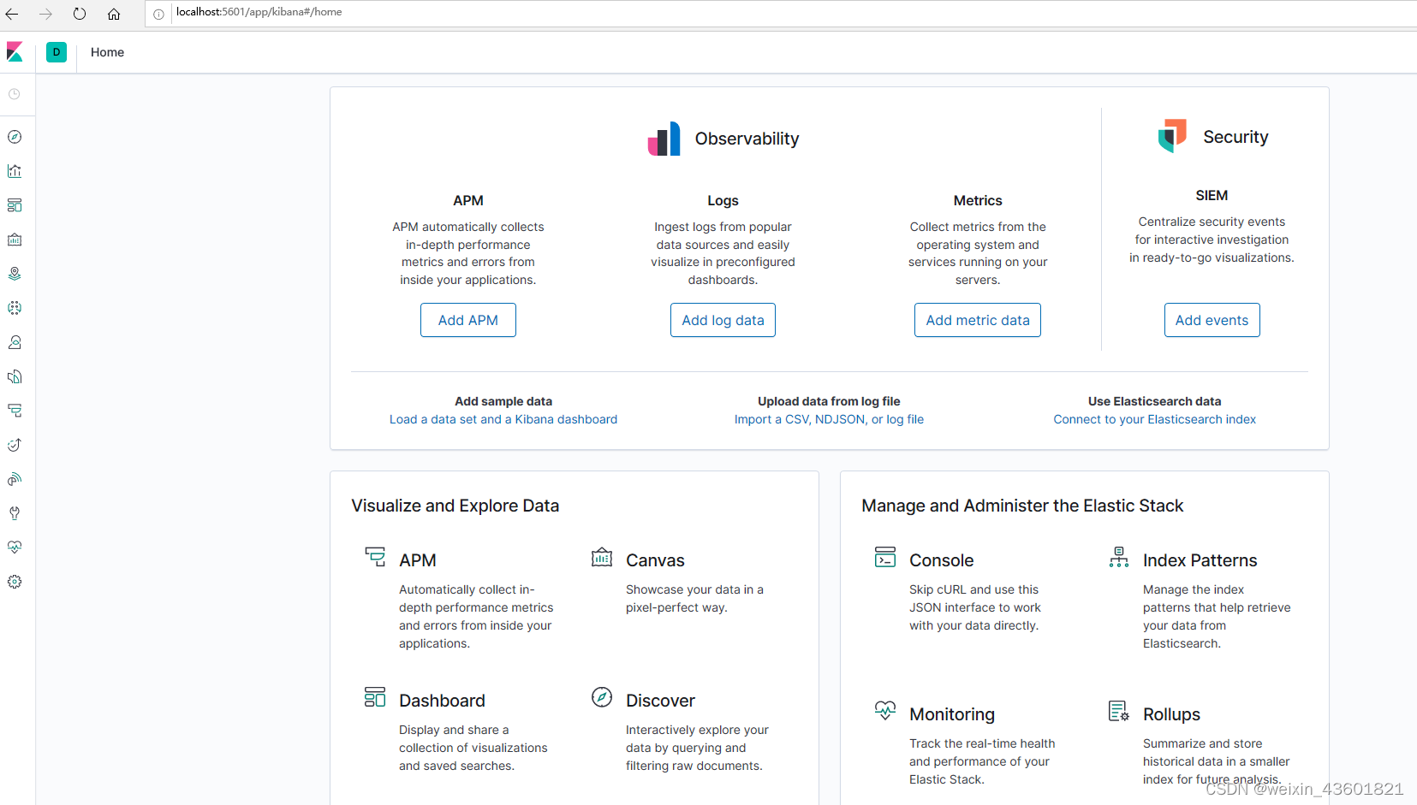
Task: Open Management gear icon in sidebar
Action: (x=15, y=582)
